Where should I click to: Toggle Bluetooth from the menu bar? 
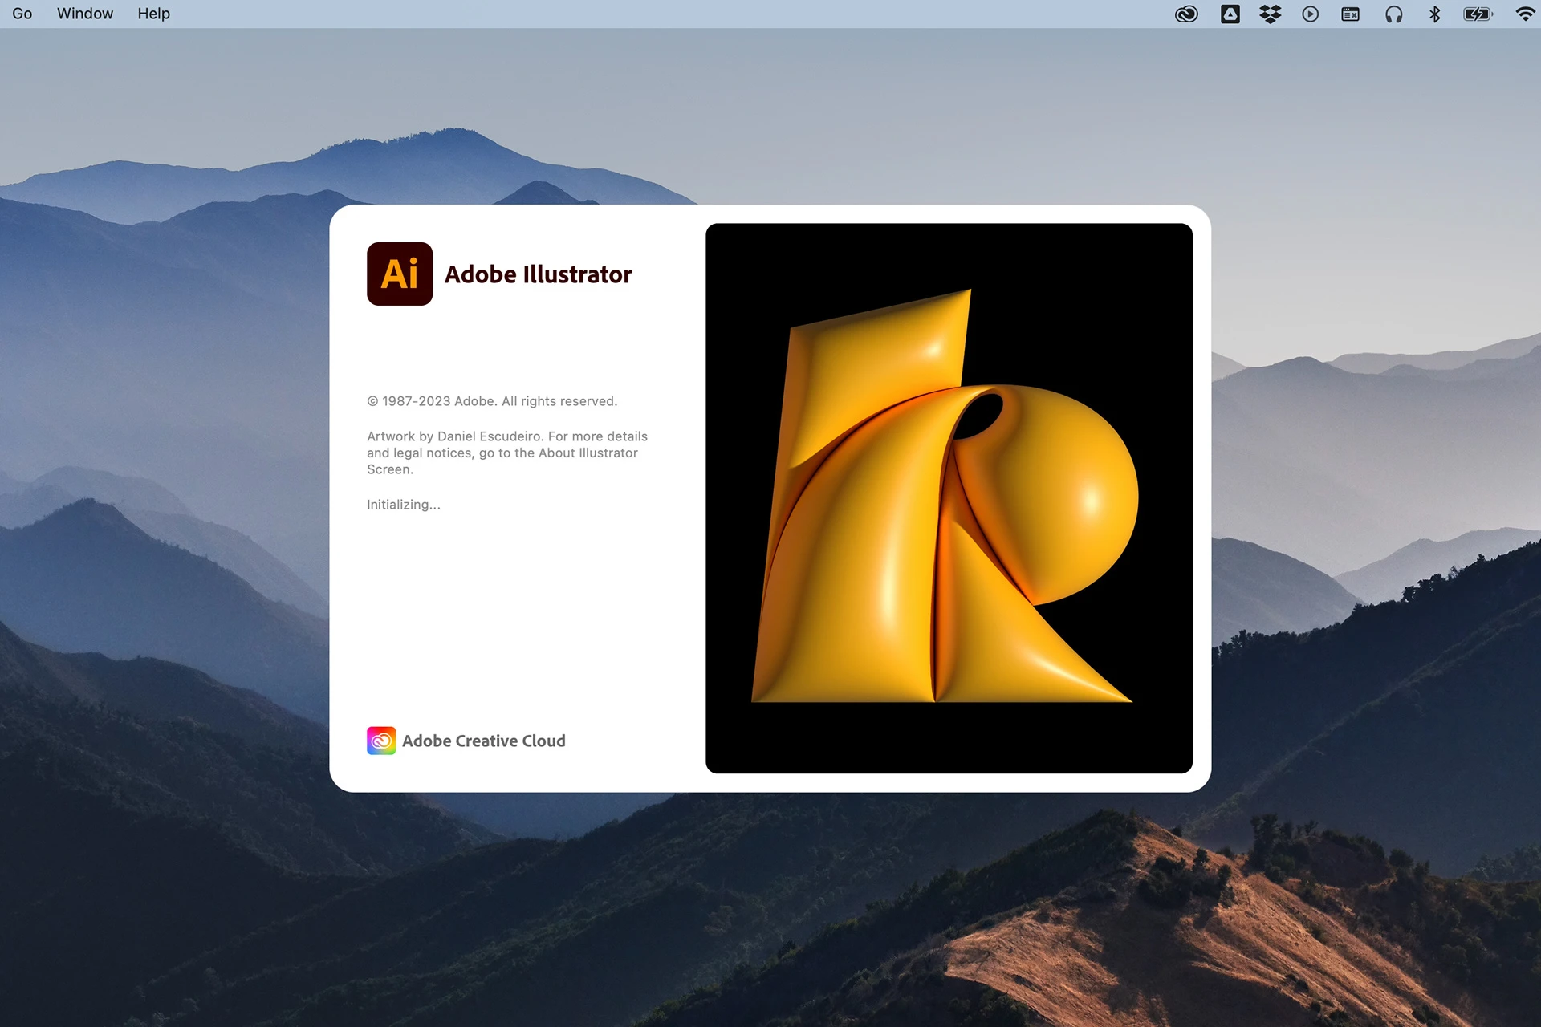[1435, 14]
